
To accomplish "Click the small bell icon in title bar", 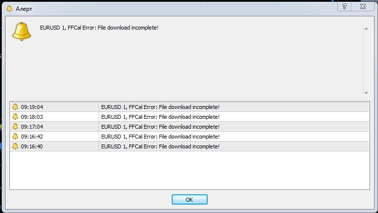I will point(9,9).
